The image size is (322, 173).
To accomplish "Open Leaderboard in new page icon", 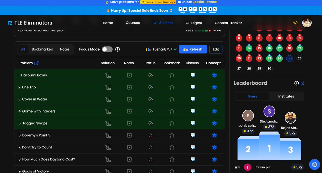I will (303, 83).
